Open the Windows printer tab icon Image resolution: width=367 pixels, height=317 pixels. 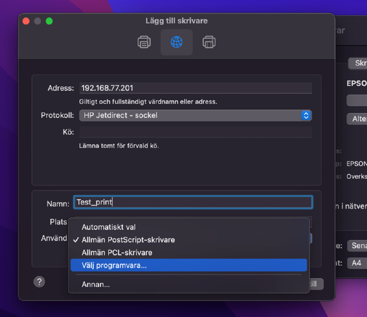pyautogui.click(x=209, y=42)
